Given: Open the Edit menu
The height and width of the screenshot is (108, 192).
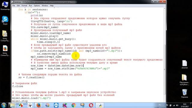Looking at the screenshot, I should coord(18,6).
